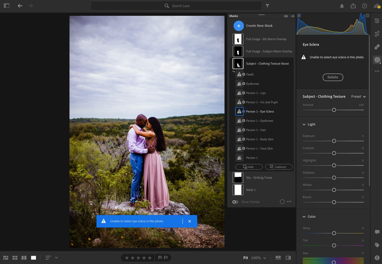
Task: Open the Masking tool in right sidebar
Action: click(377, 60)
